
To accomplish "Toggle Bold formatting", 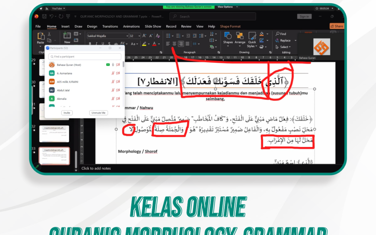I will [90, 44].
